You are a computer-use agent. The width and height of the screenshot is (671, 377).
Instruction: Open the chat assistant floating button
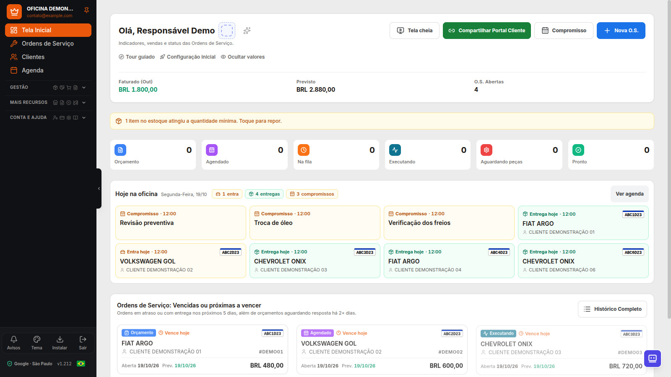coord(653,358)
